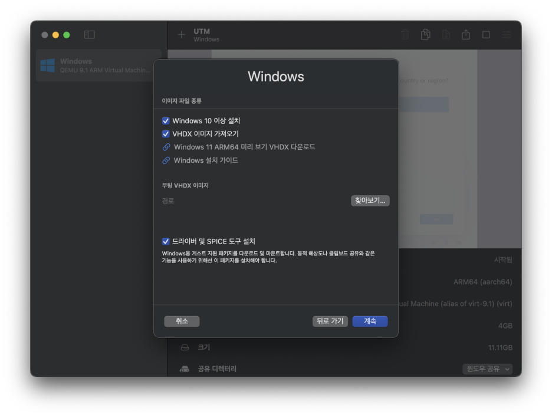
Task: Click the 계속 continue button
Action: (370, 321)
